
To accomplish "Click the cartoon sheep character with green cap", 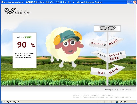I will click(65, 47).
